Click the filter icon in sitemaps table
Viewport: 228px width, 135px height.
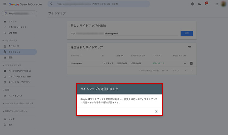[x=190, y=47]
